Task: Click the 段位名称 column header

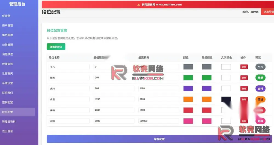Action: pos(54,58)
